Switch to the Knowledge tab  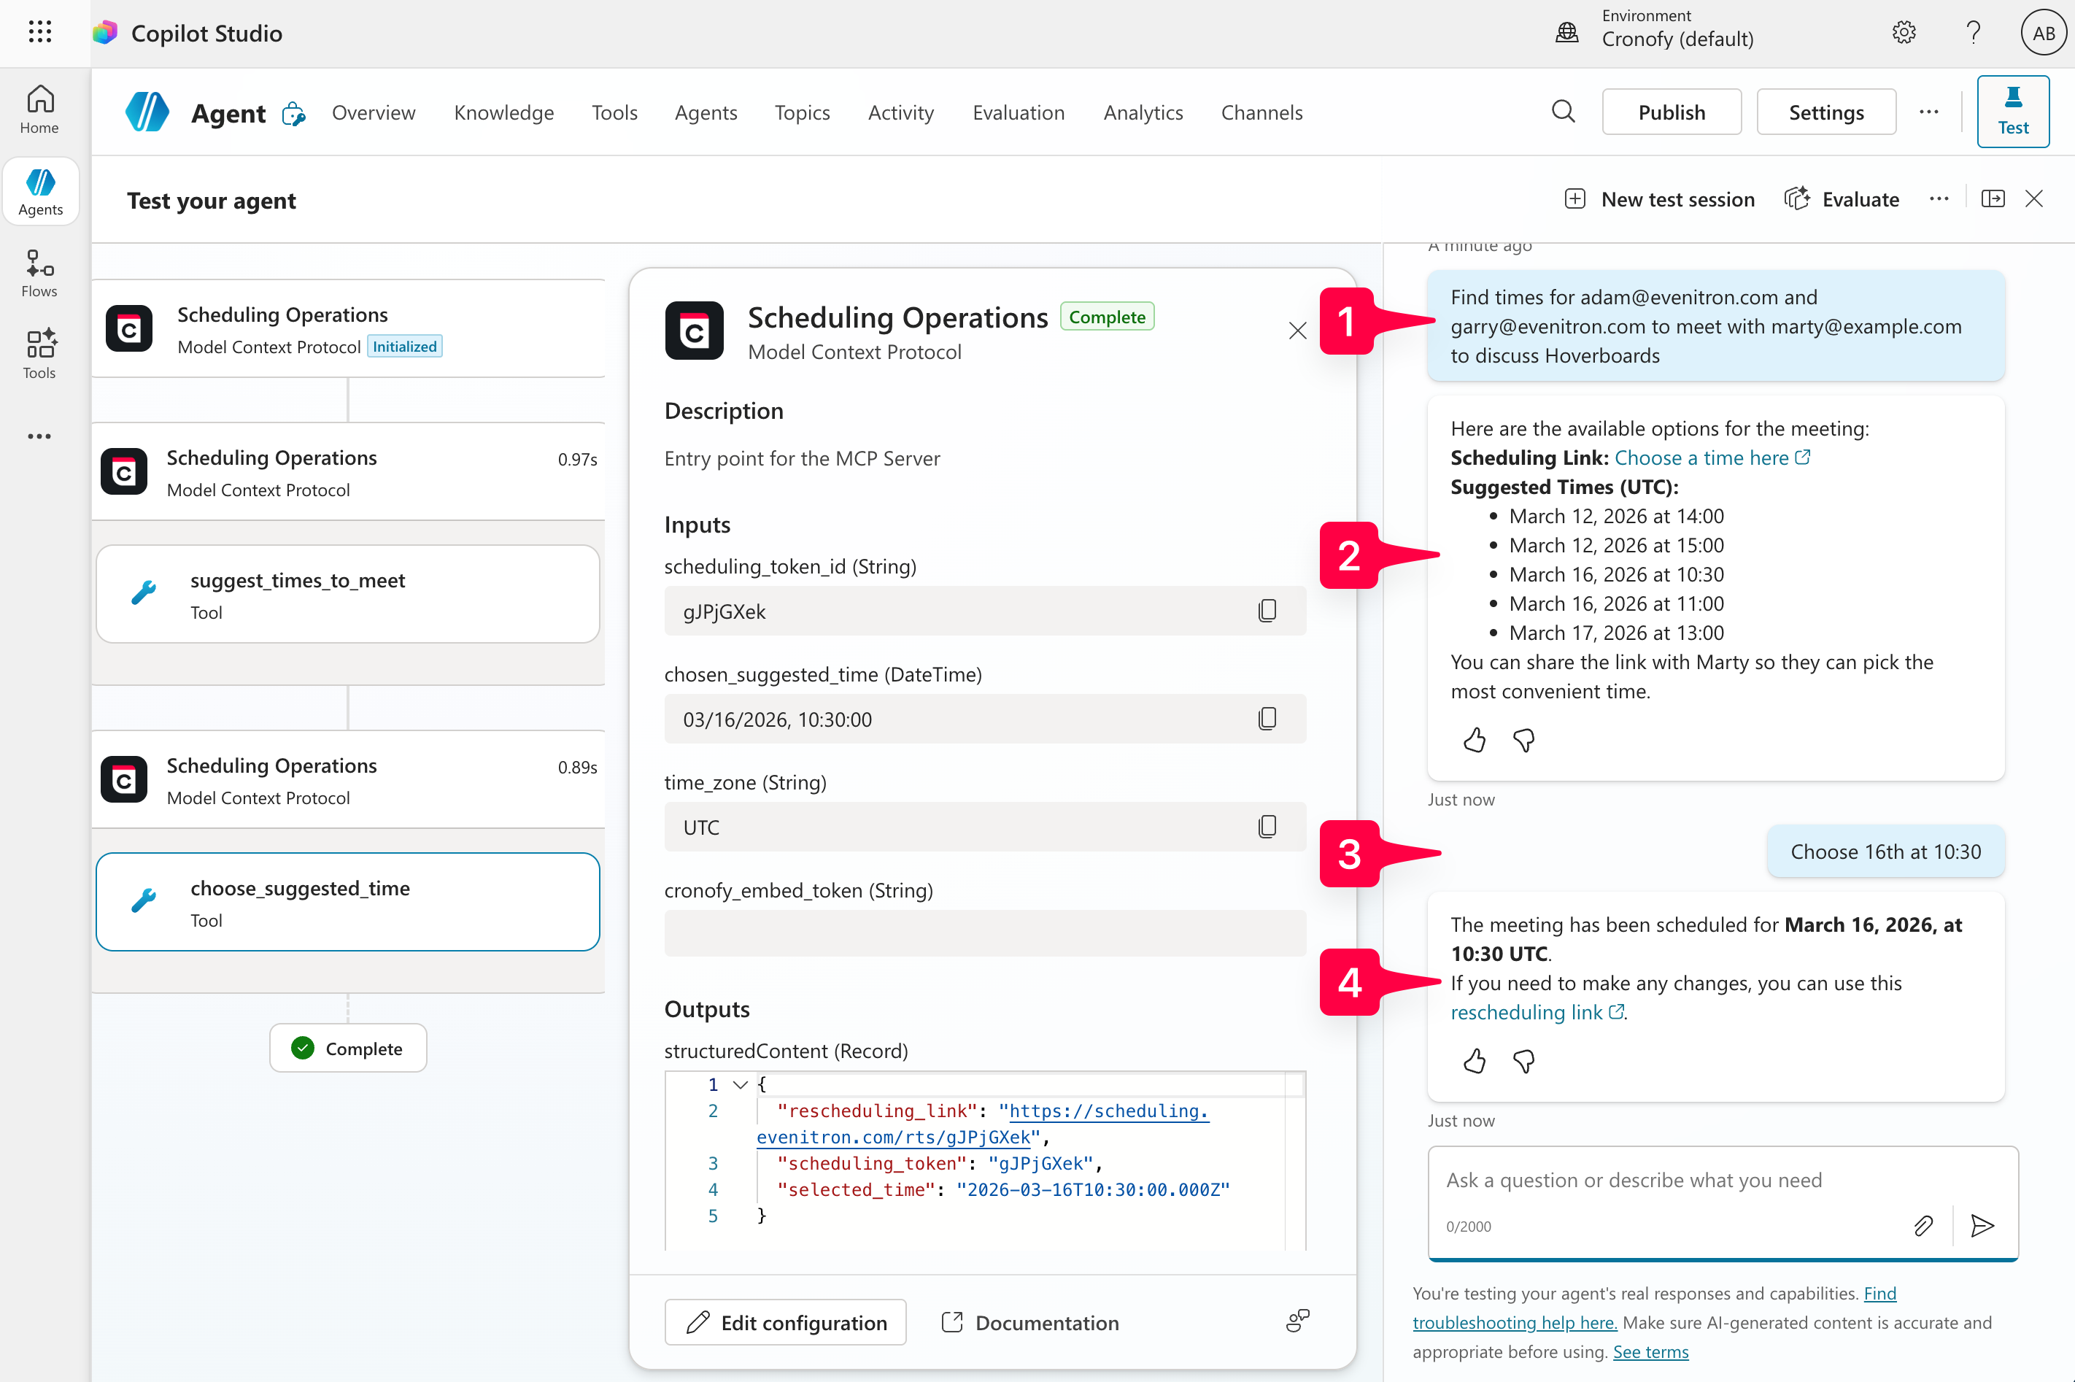(x=504, y=113)
